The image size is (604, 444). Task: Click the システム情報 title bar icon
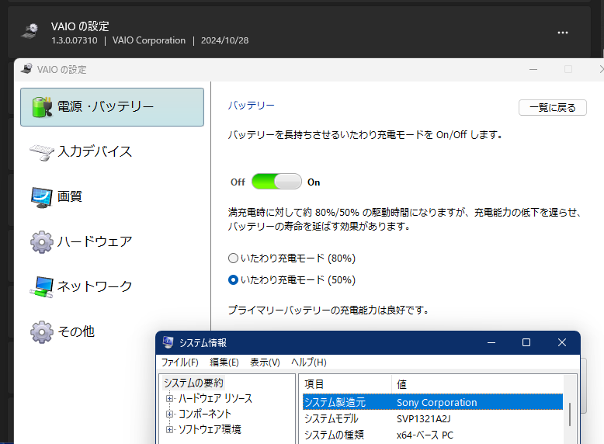click(168, 342)
